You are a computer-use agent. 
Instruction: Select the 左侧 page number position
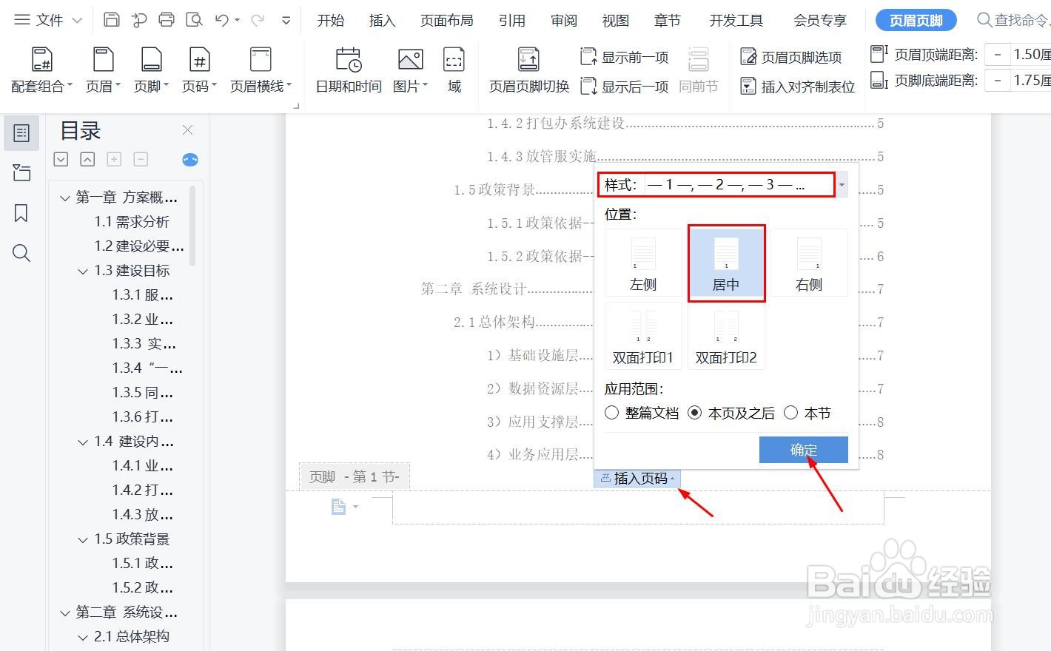tap(642, 263)
